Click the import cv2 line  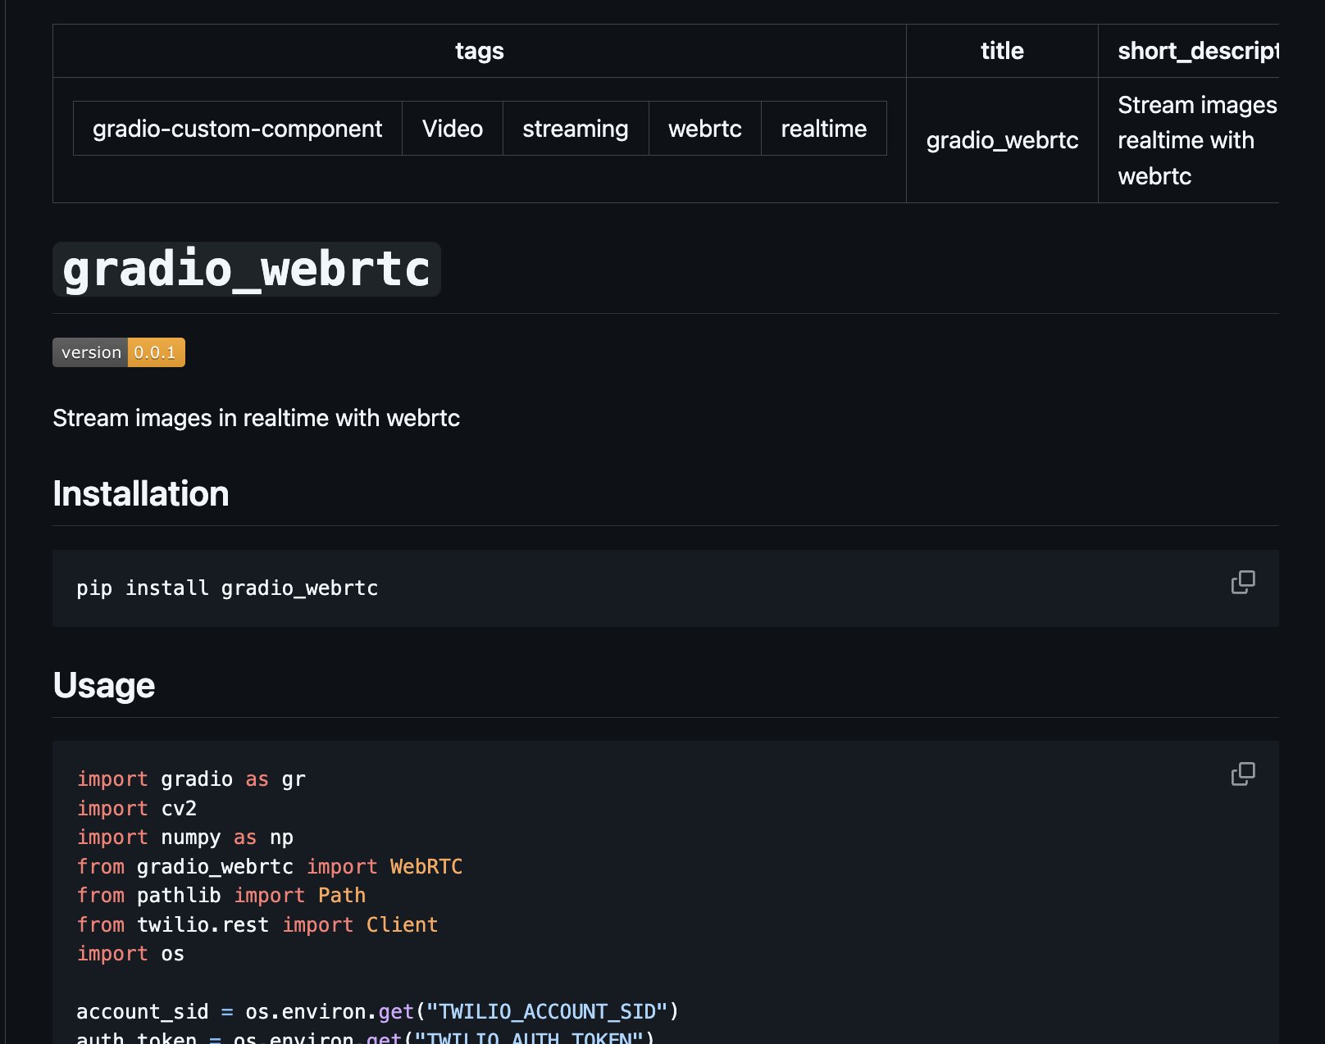137,809
